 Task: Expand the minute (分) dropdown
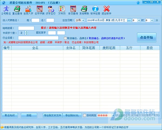[152, 20]
